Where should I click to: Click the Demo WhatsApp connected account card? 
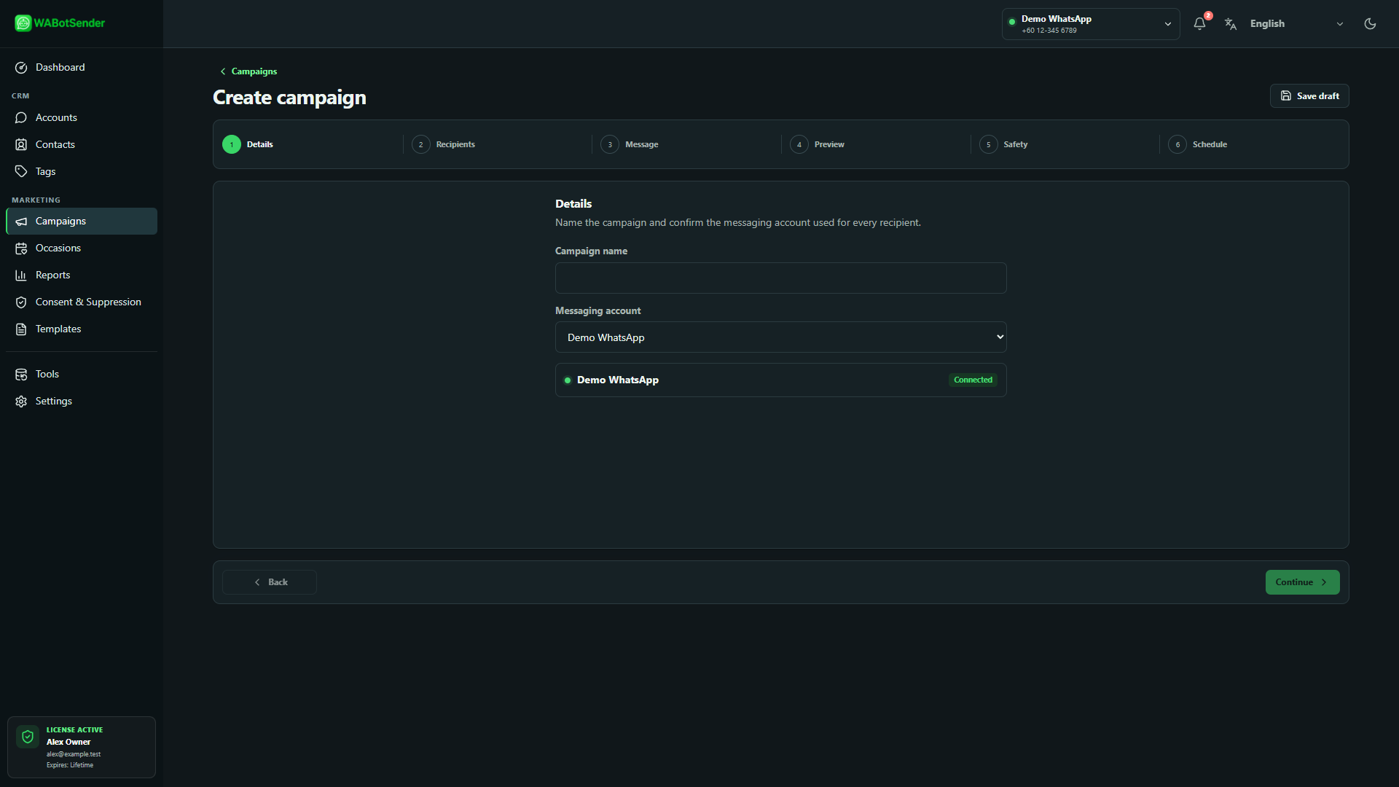(781, 380)
